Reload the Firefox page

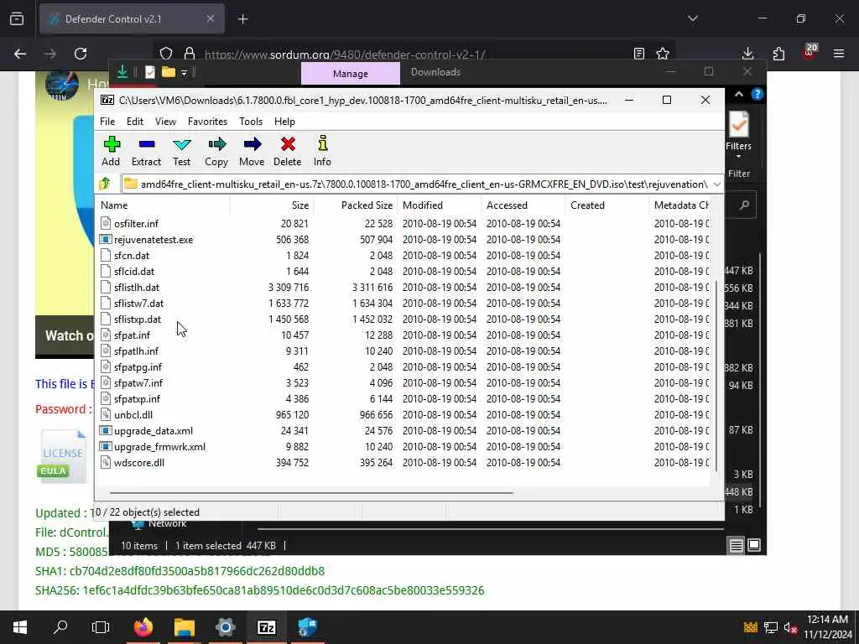81,54
